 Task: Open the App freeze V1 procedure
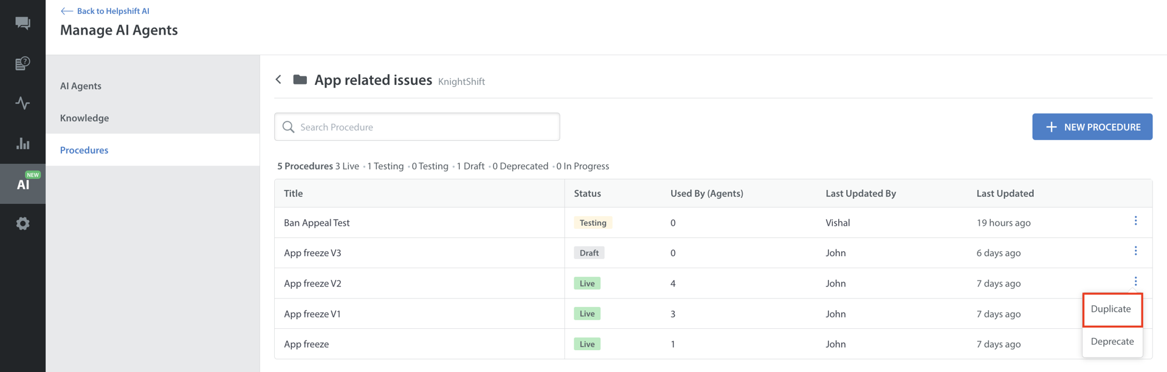click(312, 314)
